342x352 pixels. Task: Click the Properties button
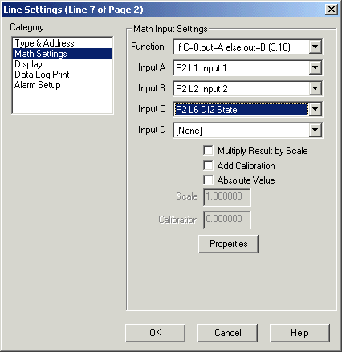click(228, 244)
